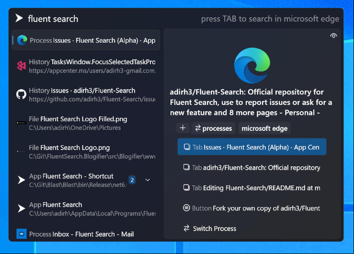Open History Issues · adirh3/Fluent-Search result
Viewport: 354px width, 254px height.
[86, 94]
